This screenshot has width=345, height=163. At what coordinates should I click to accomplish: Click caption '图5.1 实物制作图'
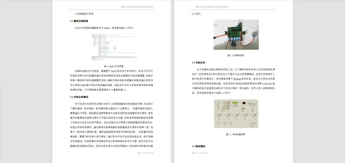236,55
